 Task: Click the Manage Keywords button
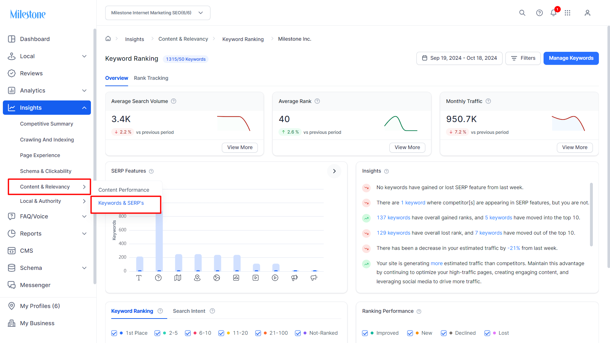click(571, 58)
